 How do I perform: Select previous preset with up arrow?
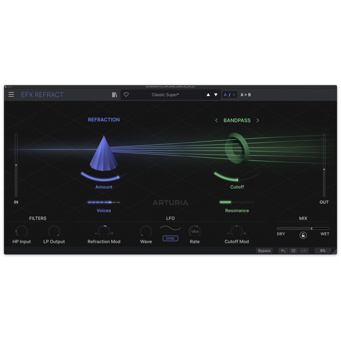(208, 95)
